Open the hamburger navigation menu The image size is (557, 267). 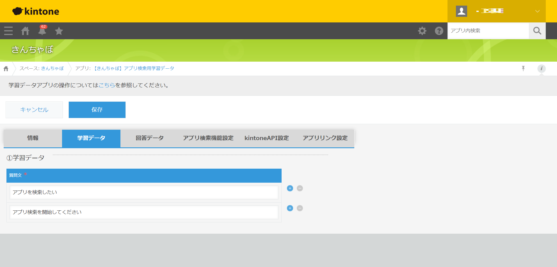(8, 31)
